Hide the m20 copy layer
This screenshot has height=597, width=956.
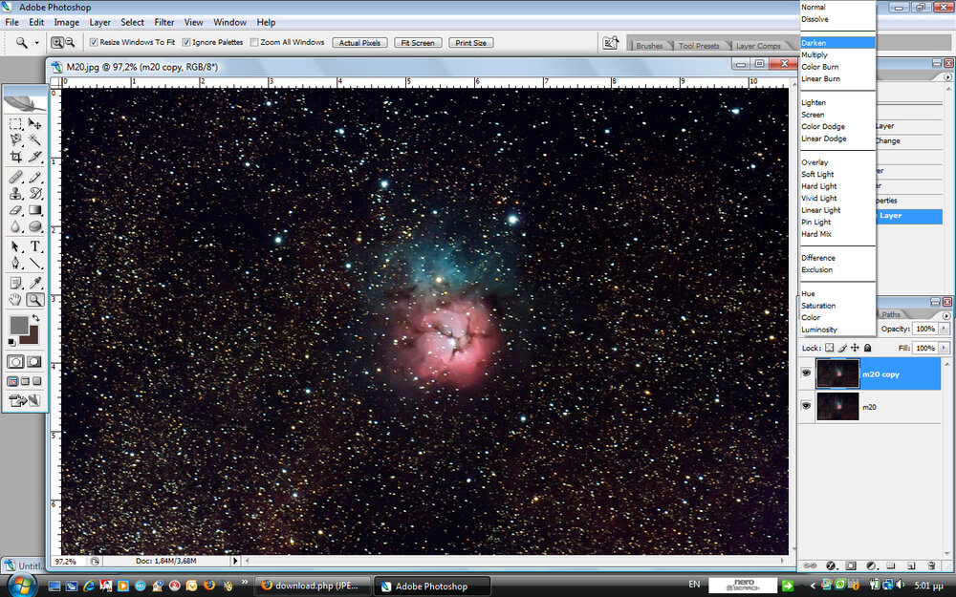[x=806, y=373]
